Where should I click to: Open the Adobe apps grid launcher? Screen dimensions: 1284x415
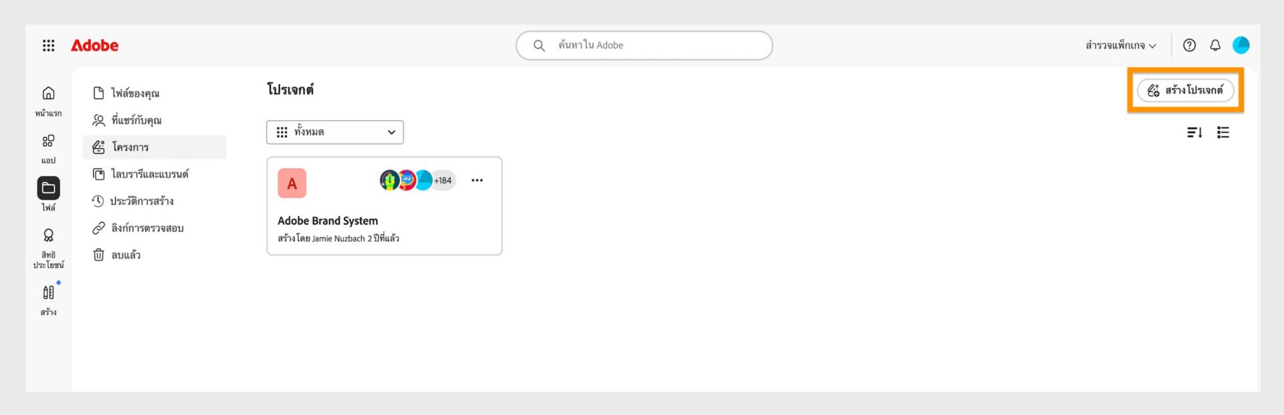point(48,45)
